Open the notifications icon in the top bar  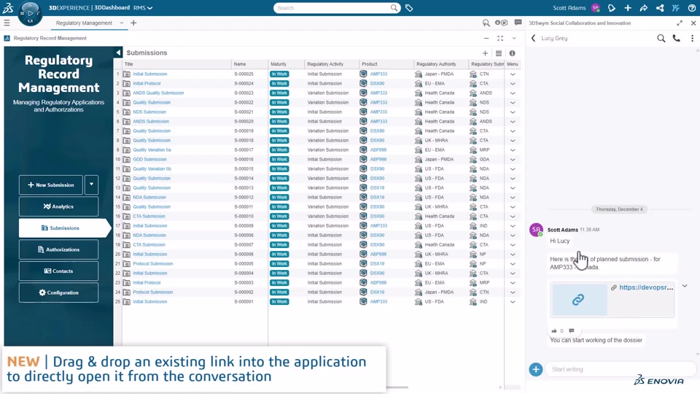612,7
